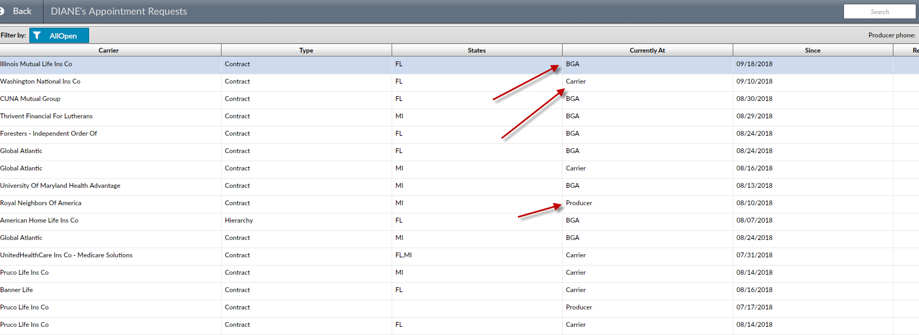
Task: Sort by the Type column header
Action: click(306, 50)
